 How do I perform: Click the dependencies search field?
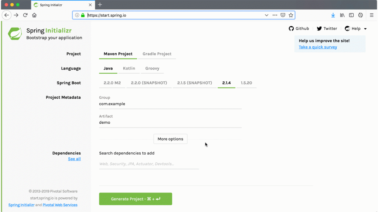click(x=149, y=164)
